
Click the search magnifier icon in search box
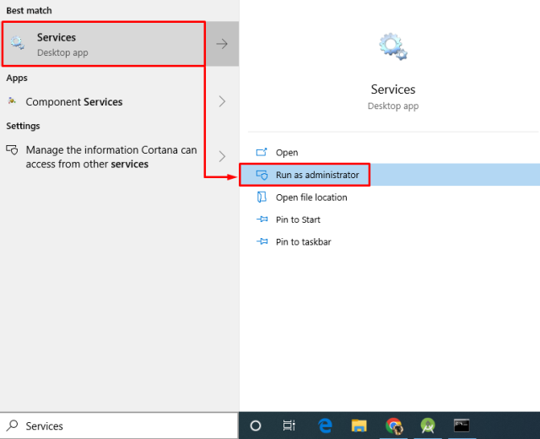(x=13, y=426)
